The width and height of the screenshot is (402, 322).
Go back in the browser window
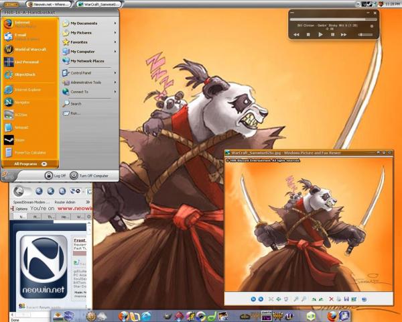19,191
